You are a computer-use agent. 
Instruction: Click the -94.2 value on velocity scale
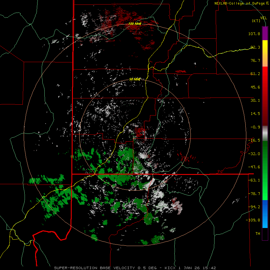coord(254,207)
